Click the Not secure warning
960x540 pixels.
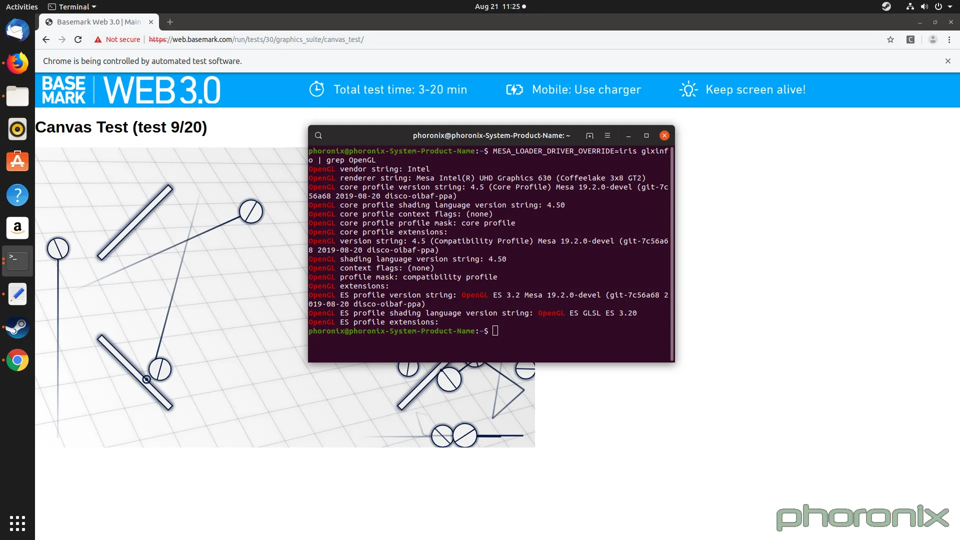coord(117,39)
